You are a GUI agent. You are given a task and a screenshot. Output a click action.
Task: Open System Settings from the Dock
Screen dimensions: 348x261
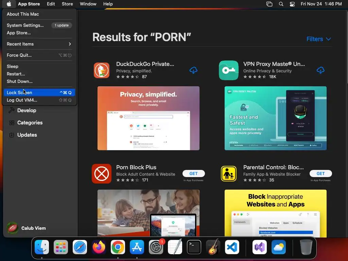[x=156, y=247]
